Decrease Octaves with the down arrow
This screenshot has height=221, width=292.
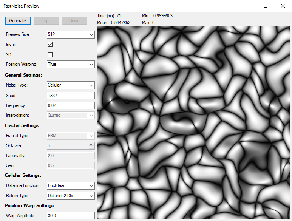tap(91, 147)
